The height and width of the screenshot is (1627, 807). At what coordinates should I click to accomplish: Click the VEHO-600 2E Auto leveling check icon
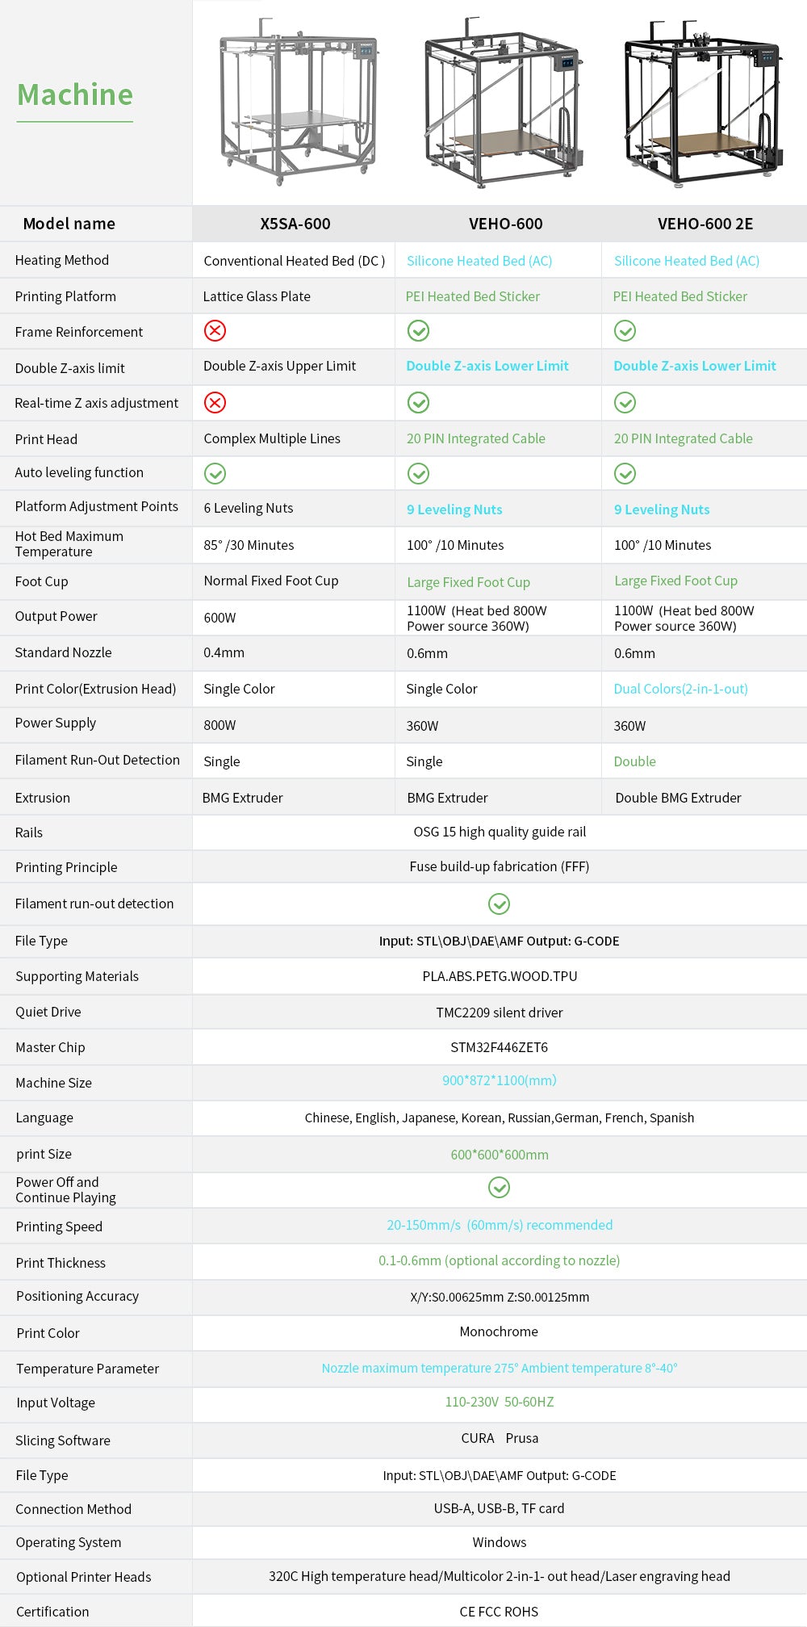click(625, 473)
